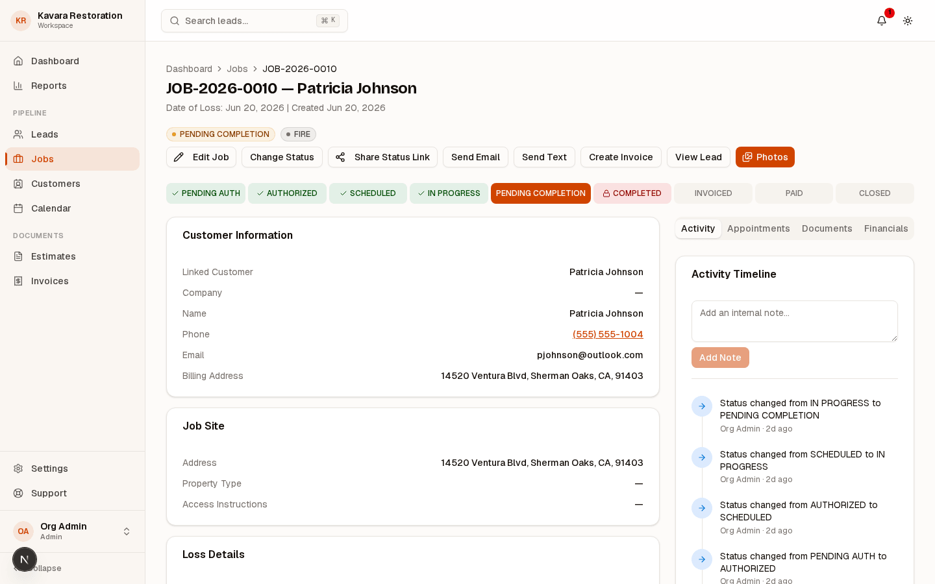The height and width of the screenshot is (584, 935).
Task: Click the pencil icon on Edit Job
Action: point(179,157)
